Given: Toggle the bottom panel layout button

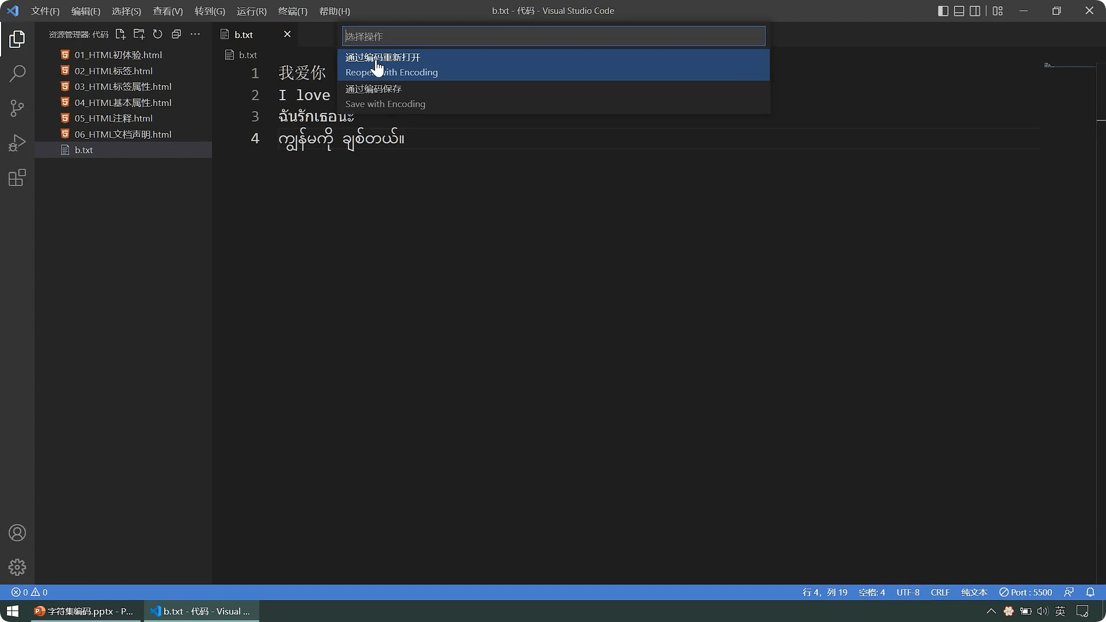Looking at the screenshot, I should click(x=959, y=11).
